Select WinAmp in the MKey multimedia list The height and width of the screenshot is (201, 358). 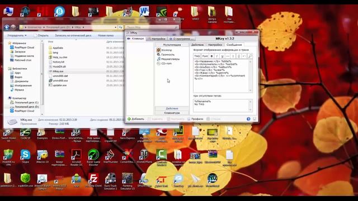coord(164,50)
